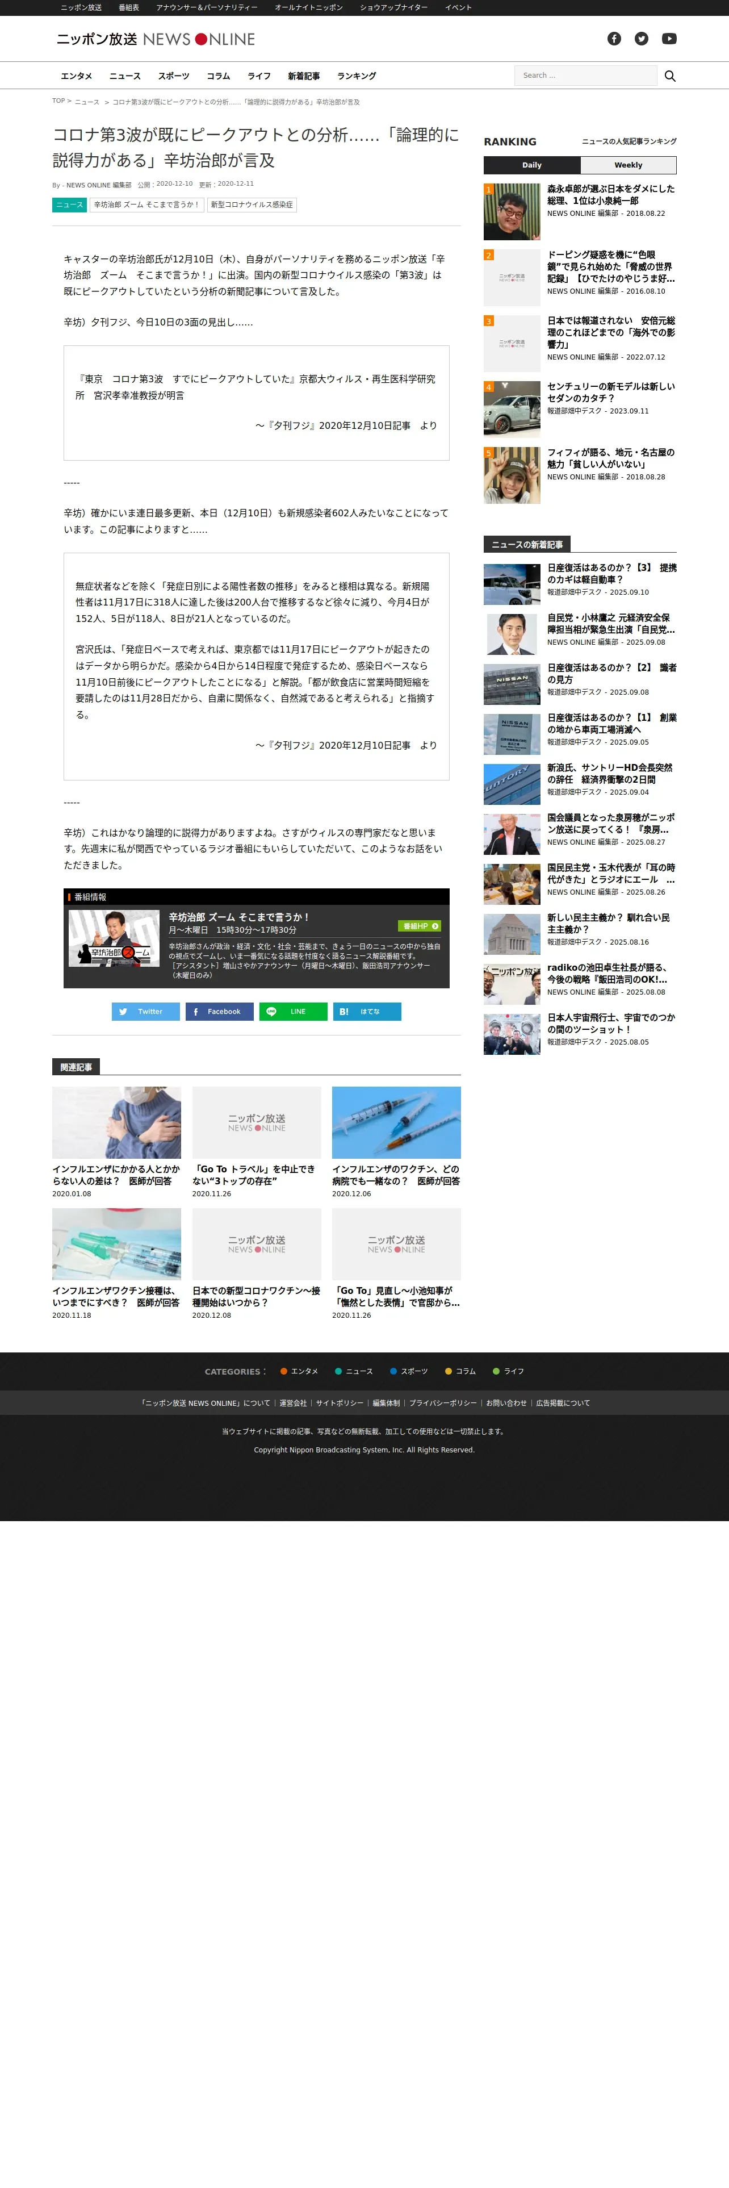
Task: Focus the Search input field
Action: click(585, 76)
